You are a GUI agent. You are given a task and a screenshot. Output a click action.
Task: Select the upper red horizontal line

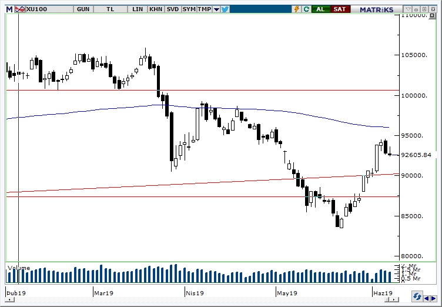click(x=203, y=91)
